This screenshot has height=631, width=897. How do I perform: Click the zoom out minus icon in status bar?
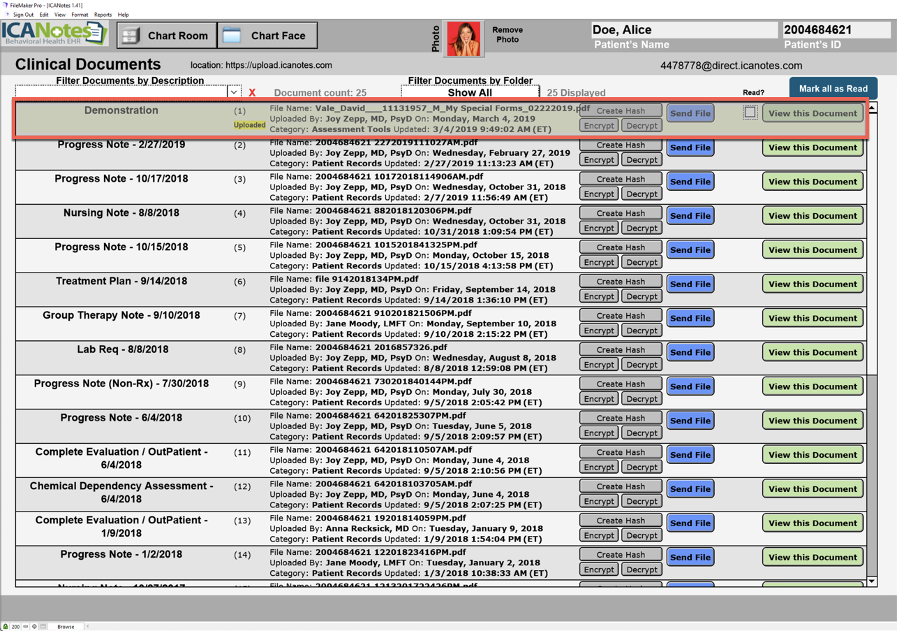point(26,627)
